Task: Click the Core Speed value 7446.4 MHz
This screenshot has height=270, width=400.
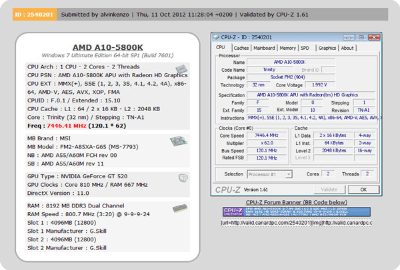Action: click(267, 136)
